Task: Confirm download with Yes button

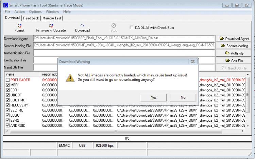Action: 154,97
